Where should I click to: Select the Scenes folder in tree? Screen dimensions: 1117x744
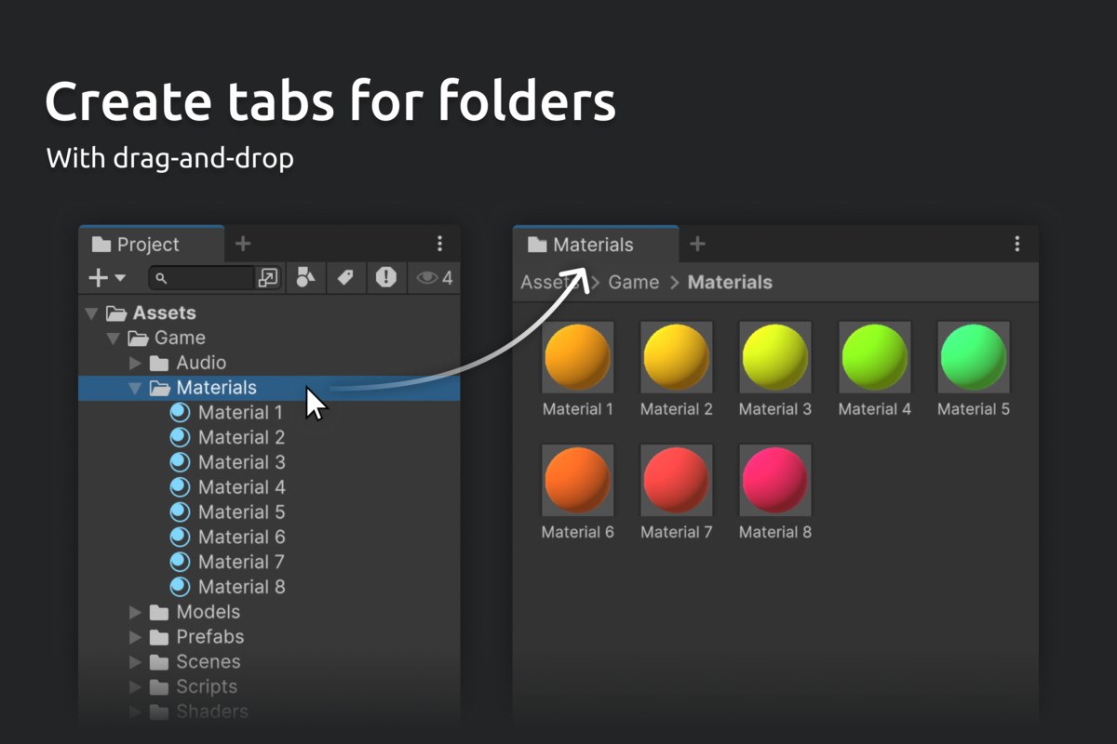tap(195, 662)
